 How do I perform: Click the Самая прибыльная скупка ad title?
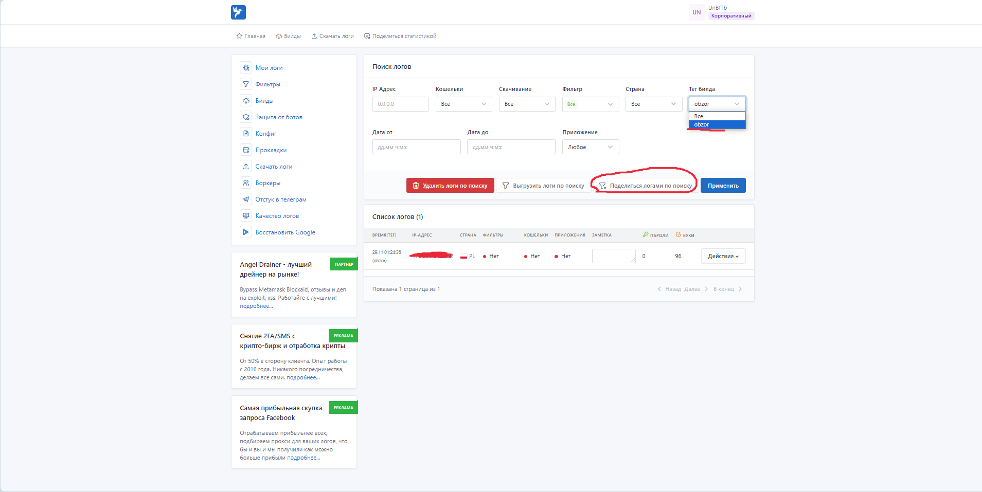tap(281, 413)
